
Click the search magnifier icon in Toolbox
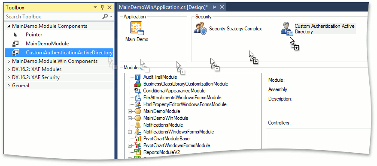[x=105, y=17]
